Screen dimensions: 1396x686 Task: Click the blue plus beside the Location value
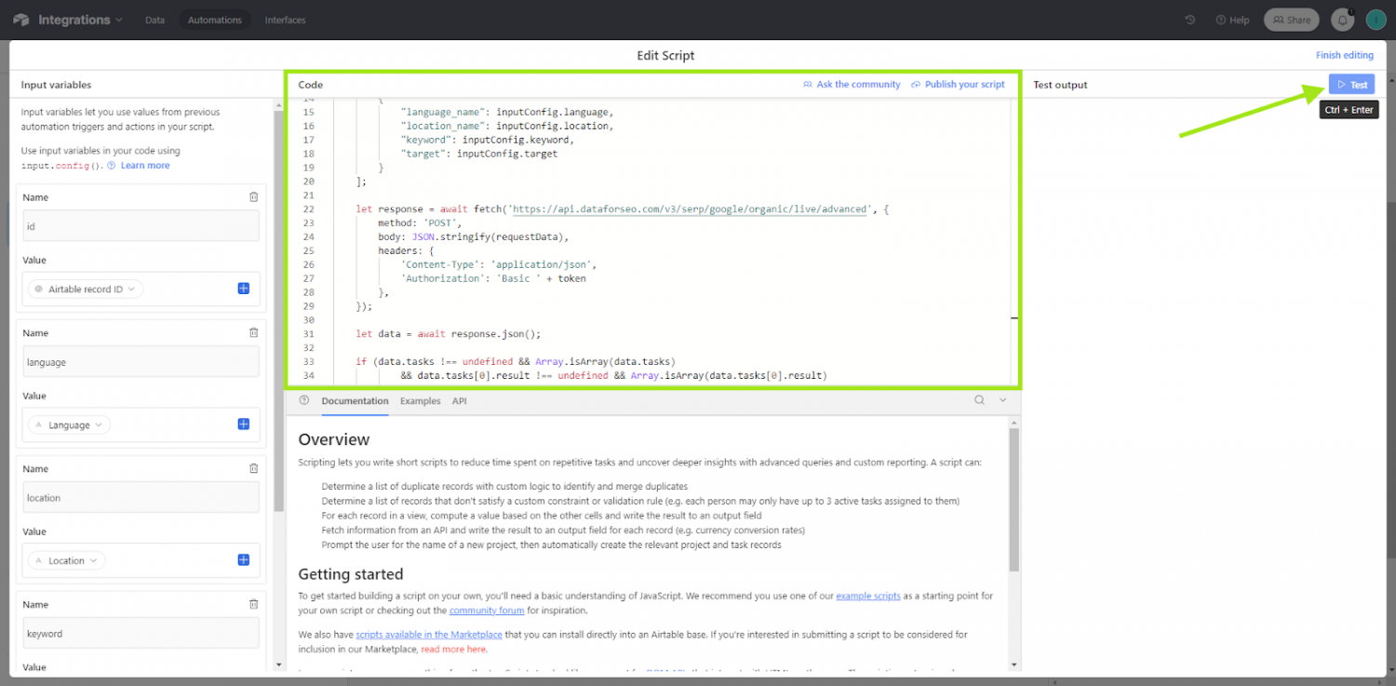point(243,559)
